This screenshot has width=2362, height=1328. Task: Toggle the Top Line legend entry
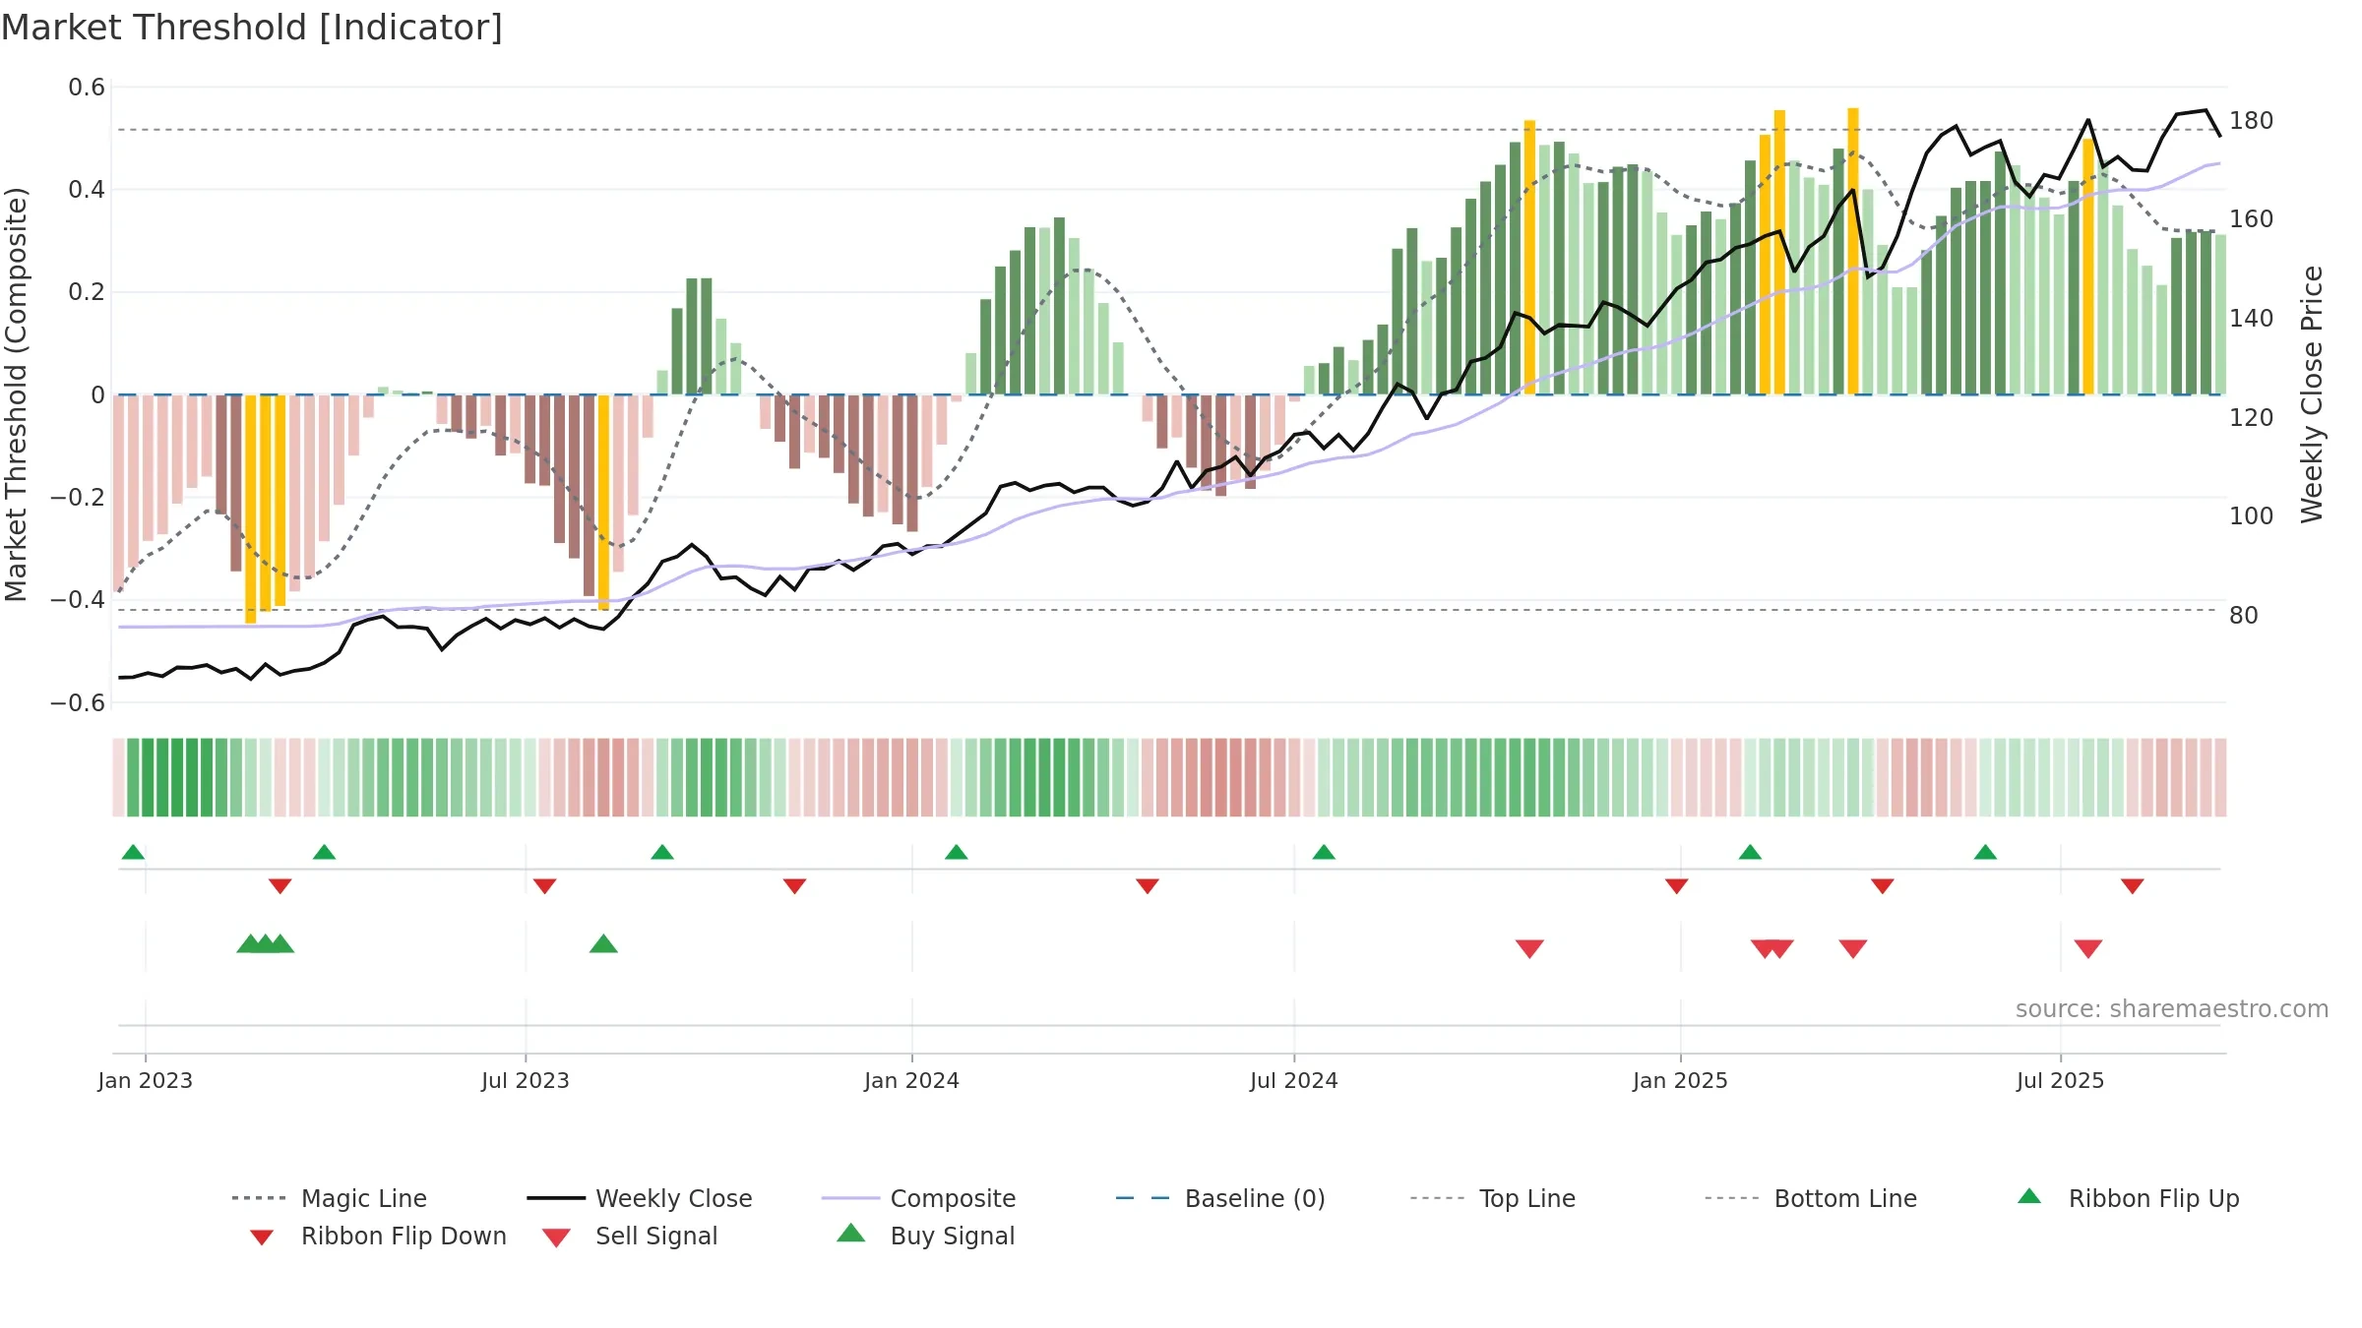click(x=1493, y=1198)
